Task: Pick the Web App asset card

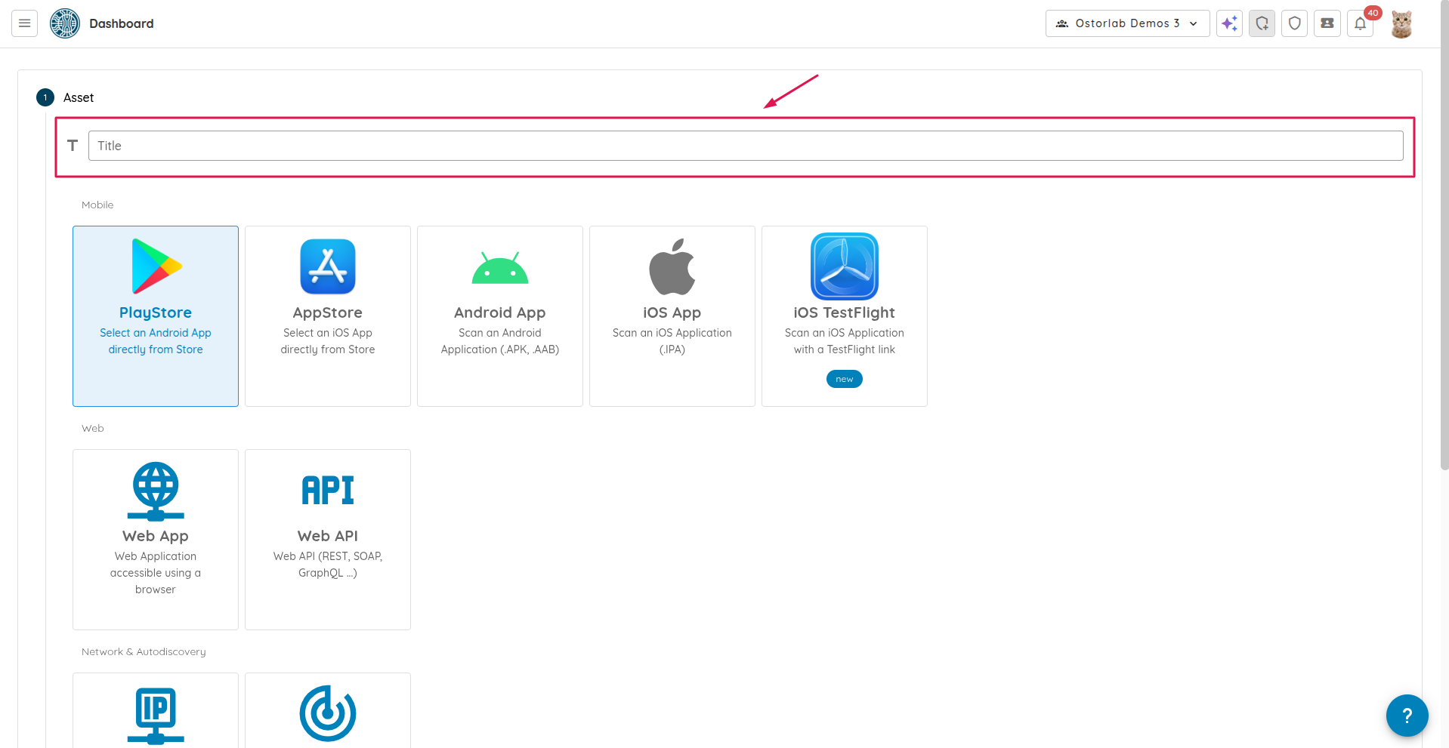Action: point(156,539)
